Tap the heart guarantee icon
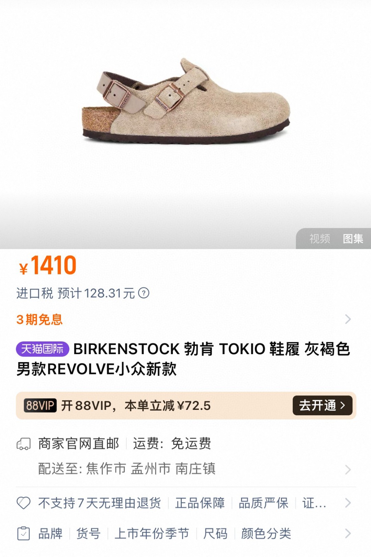Screen dimensions: 371x557 pyautogui.click(x=24, y=503)
